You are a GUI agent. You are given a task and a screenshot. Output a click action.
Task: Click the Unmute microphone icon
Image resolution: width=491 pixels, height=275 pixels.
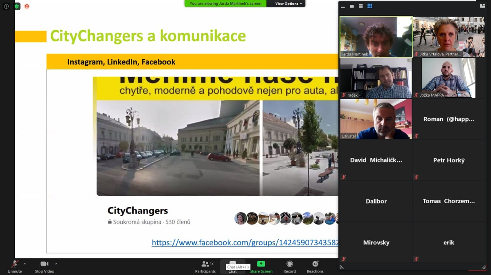point(15,264)
